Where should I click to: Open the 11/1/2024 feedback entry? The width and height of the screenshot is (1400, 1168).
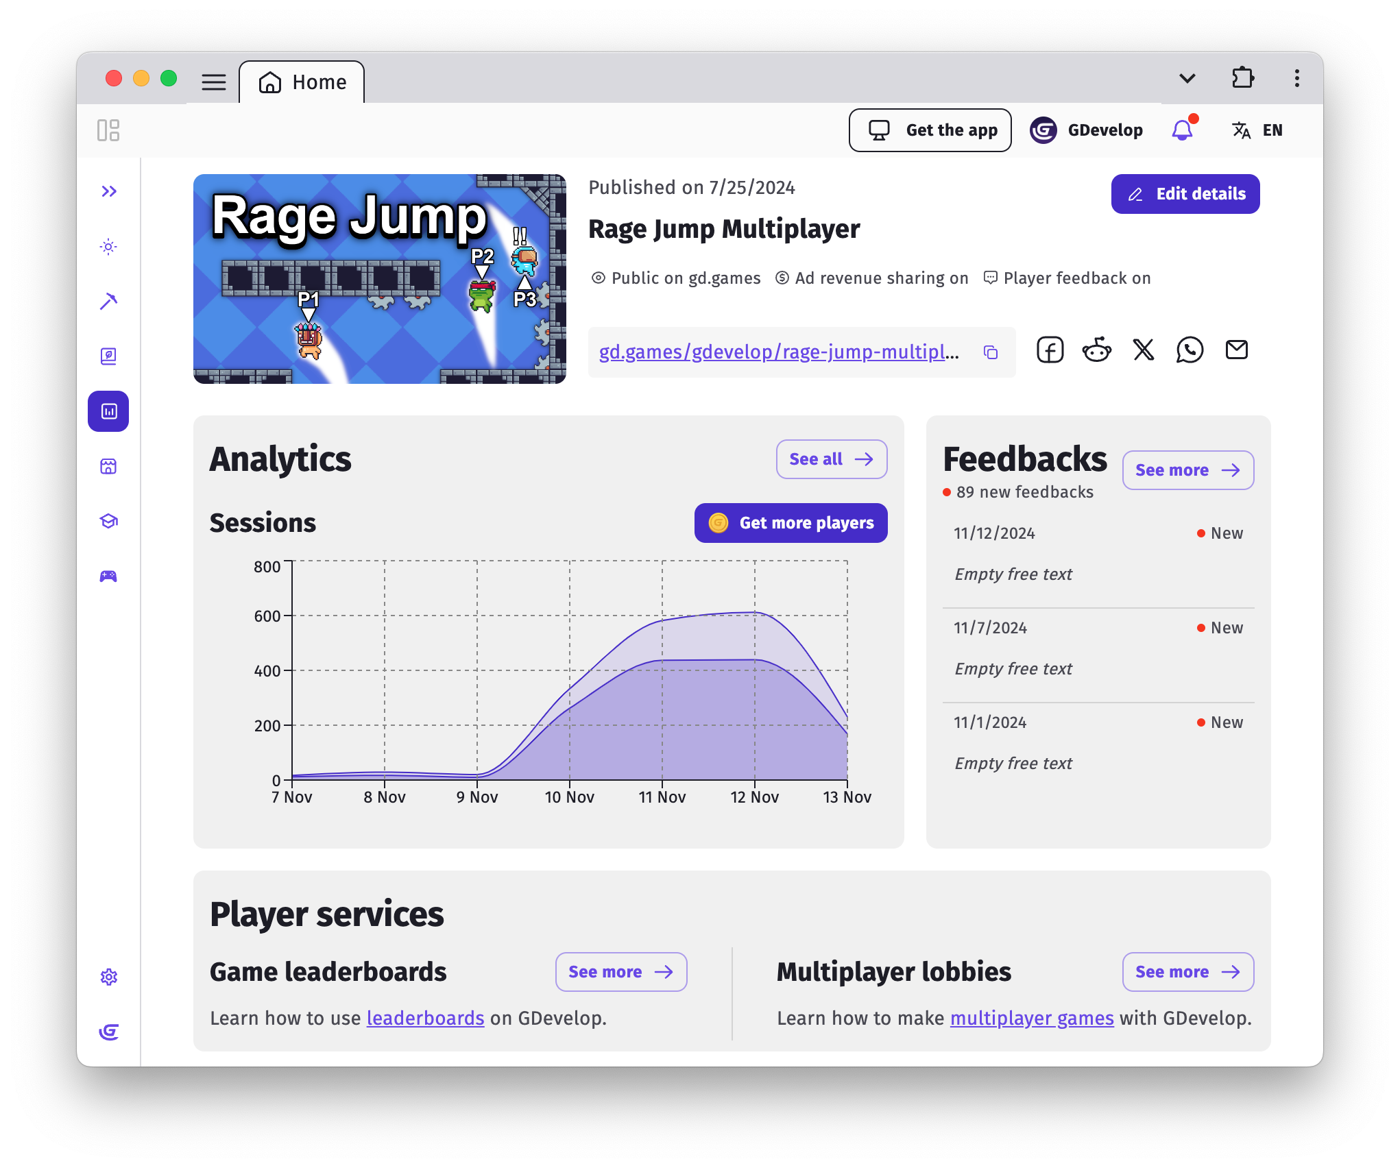[1098, 744]
